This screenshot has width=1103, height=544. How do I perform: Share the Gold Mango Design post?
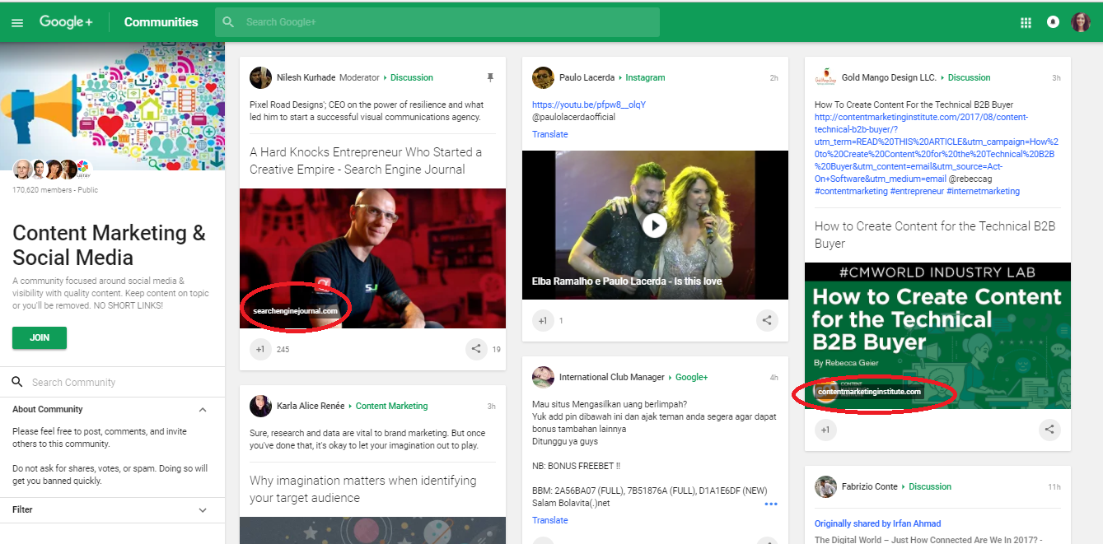tap(1049, 429)
